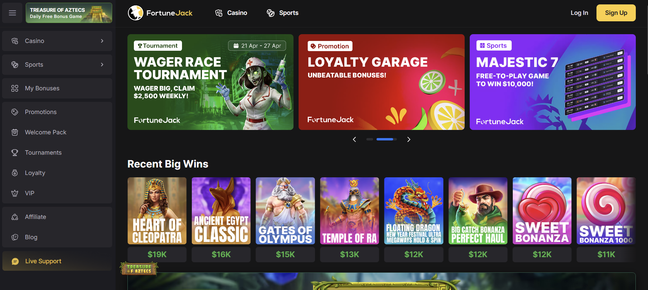Click the Treasure of Aztecs floating badge
The height and width of the screenshot is (290, 648).
[139, 269]
